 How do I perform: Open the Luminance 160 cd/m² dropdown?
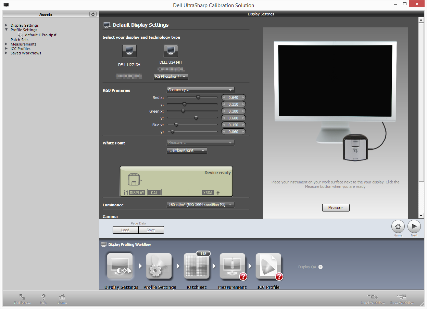pos(201,205)
